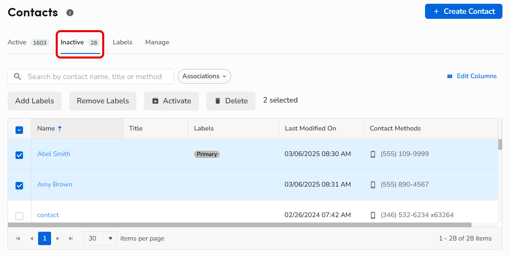
Task: Click phone number (555) 109-9999
Action: tap(404, 154)
